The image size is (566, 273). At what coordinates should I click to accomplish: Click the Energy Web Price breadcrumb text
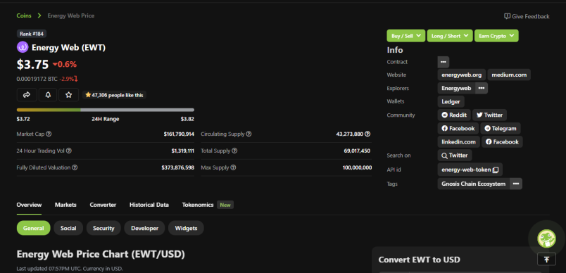click(71, 16)
